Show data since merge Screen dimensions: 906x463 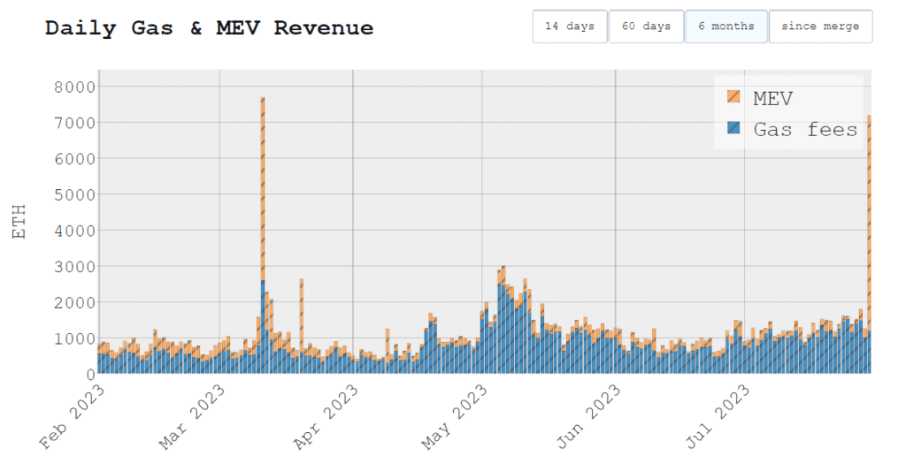tap(820, 27)
